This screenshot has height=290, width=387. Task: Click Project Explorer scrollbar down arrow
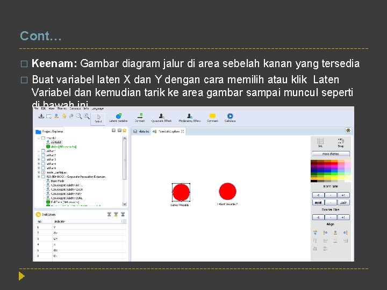124,204
